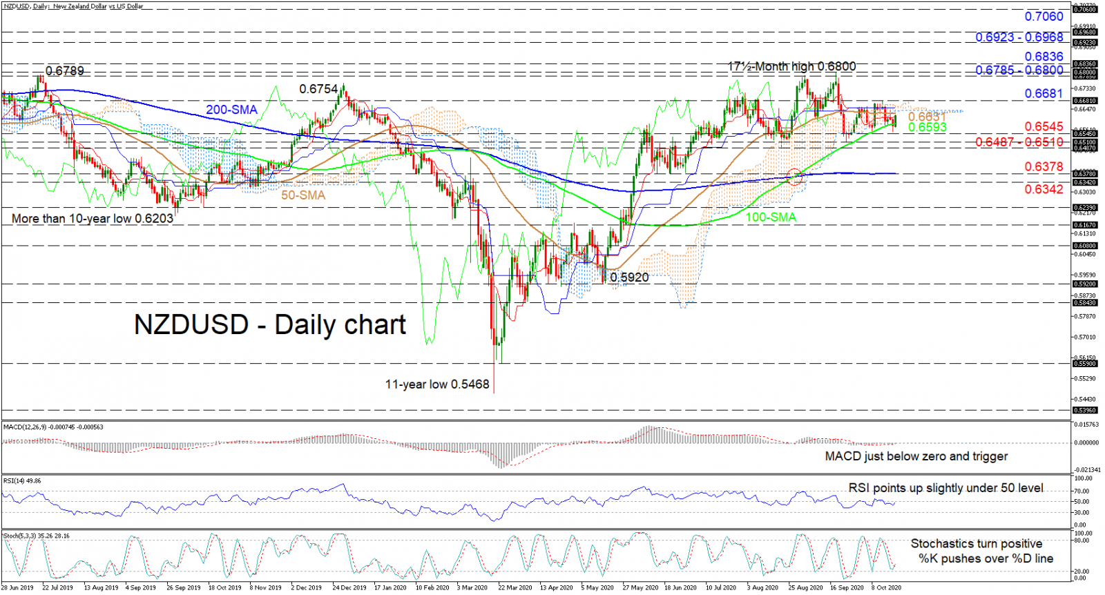Click the red 0.6378 support label
This screenshot has width=1105, height=595.
point(1044,167)
